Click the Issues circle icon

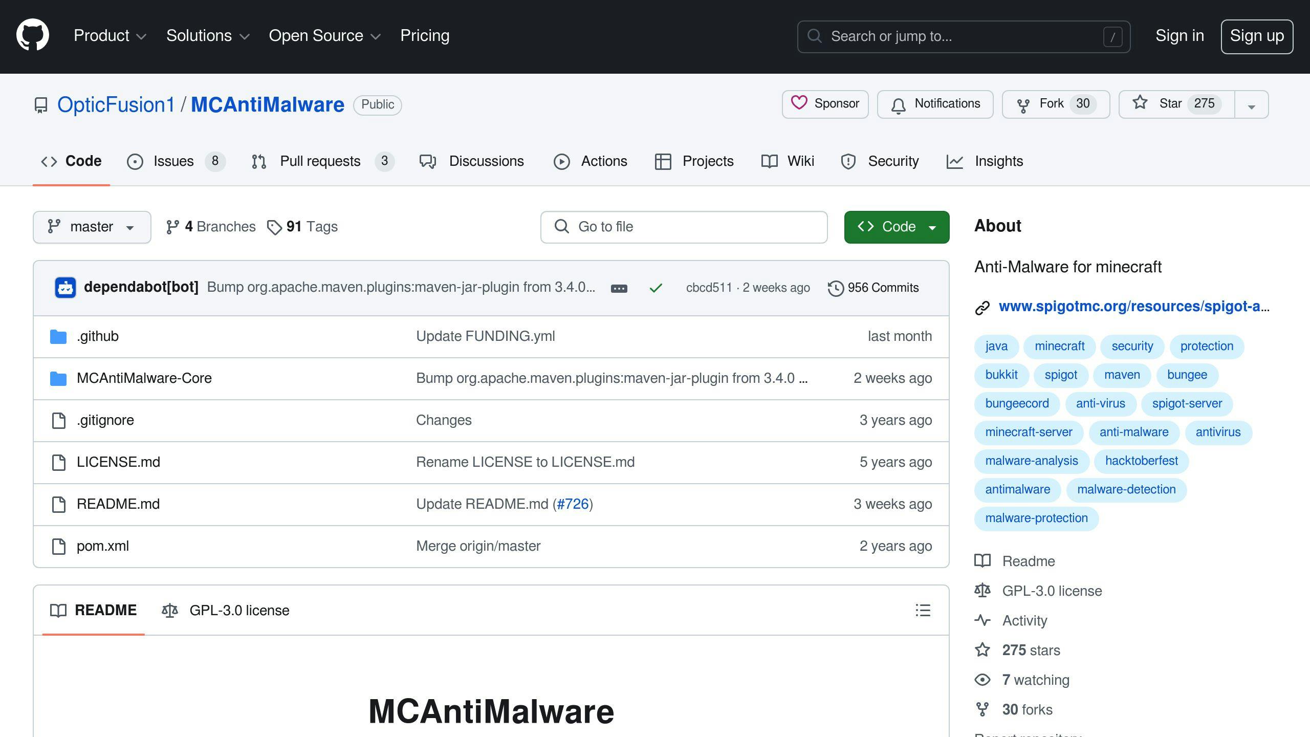click(x=134, y=161)
